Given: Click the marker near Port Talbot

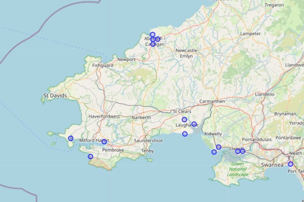Looking at the screenshot, I should click(x=290, y=164).
